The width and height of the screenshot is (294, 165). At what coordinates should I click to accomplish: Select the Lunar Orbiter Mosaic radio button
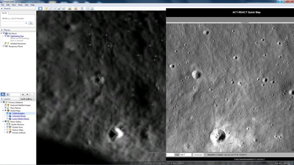(7, 119)
